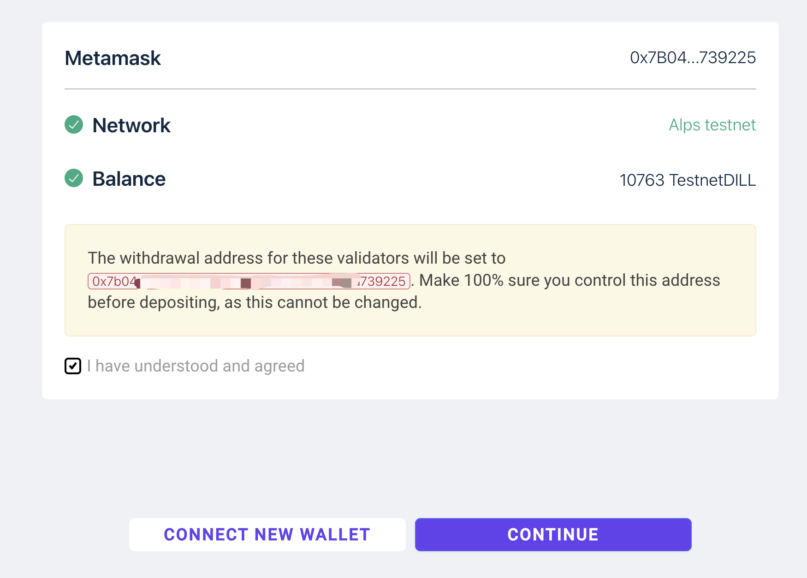Click the Metamask wallet heading
Screen dimensions: 807x578
pos(113,59)
